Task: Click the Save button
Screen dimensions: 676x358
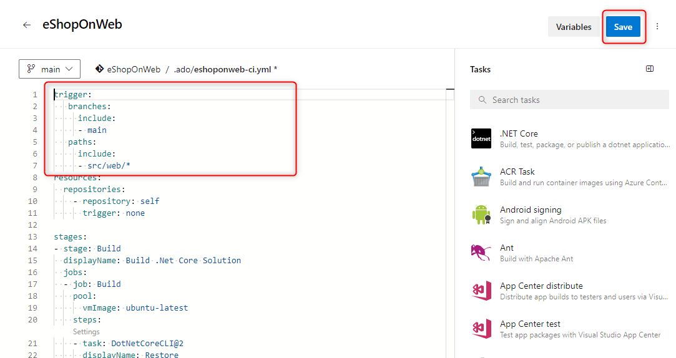Action: coord(623,27)
